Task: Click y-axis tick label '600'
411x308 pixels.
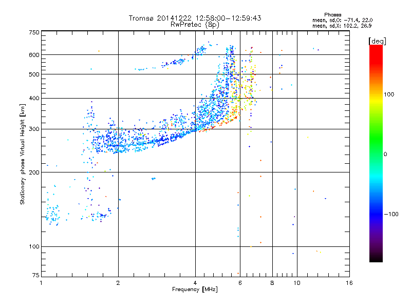Action: [x=34, y=55]
